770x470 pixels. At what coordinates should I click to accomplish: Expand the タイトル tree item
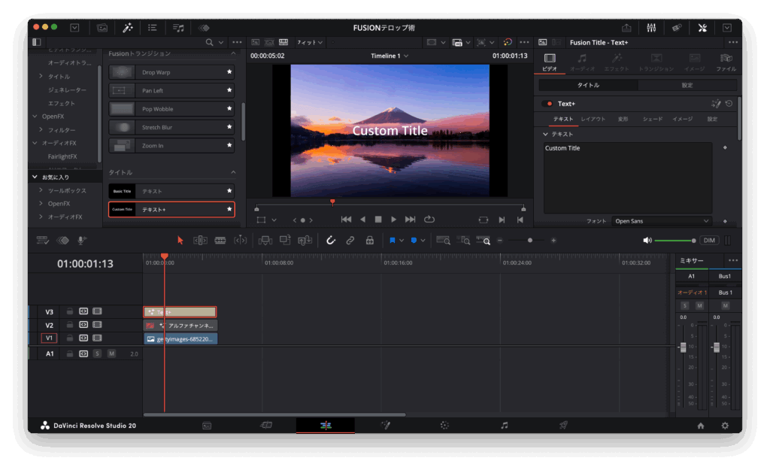click(x=41, y=77)
